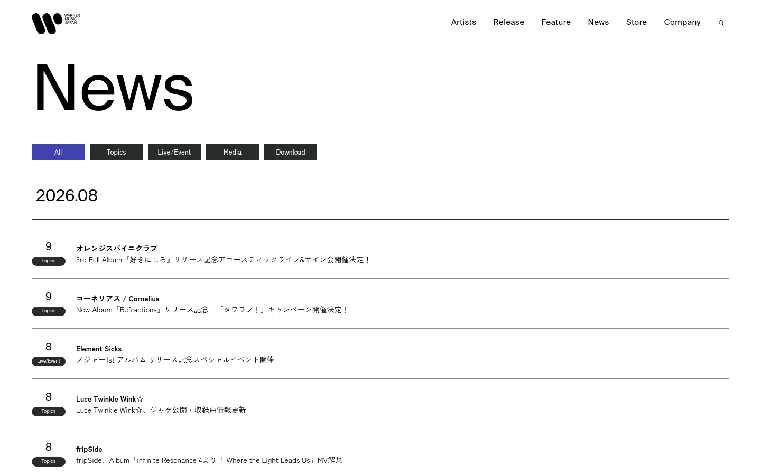Open the fripSide artist headline
Screen dimensions: 761x475
pos(89,449)
